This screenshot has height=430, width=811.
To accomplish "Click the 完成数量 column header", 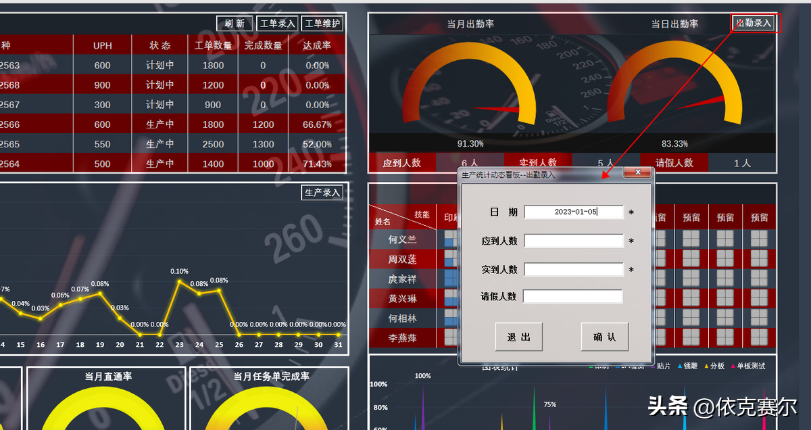I will click(263, 45).
